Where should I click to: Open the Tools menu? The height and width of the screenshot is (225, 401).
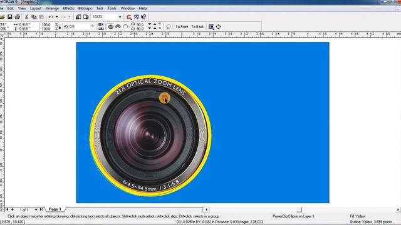coord(112,8)
